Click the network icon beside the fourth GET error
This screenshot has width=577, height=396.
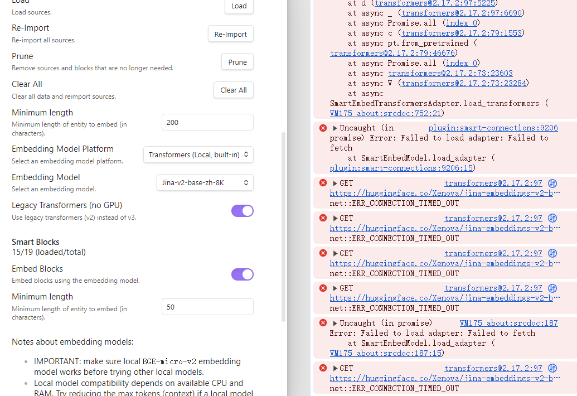tap(552, 288)
